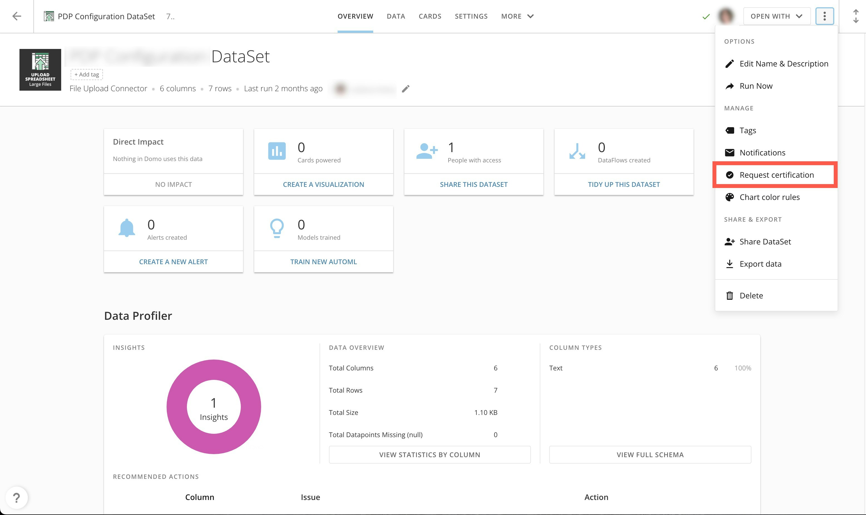The height and width of the screenshot is (515, 866).
Task: Open the three-dot options menu
Action: (824, 16)
